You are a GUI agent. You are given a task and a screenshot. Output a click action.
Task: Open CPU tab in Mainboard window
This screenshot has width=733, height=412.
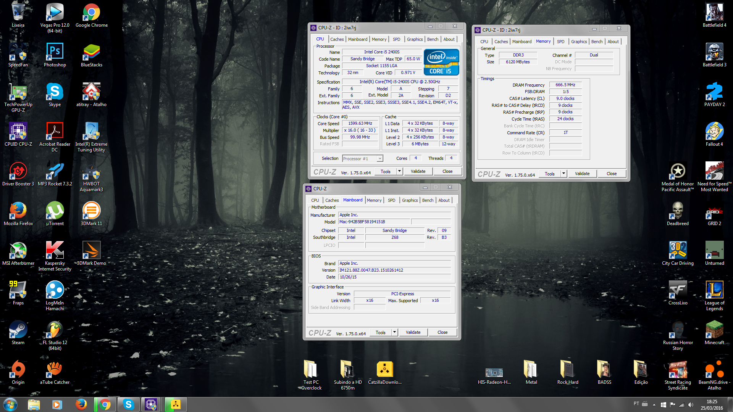coord(315,200)
